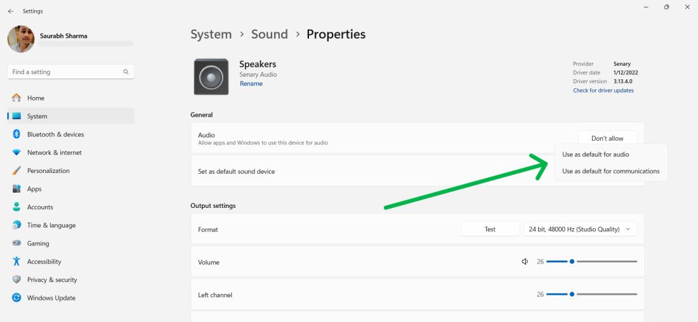Screen dimensions: 698x322
Task: Click the Rename link under Speakers
Action: click(x=251, y=84)
